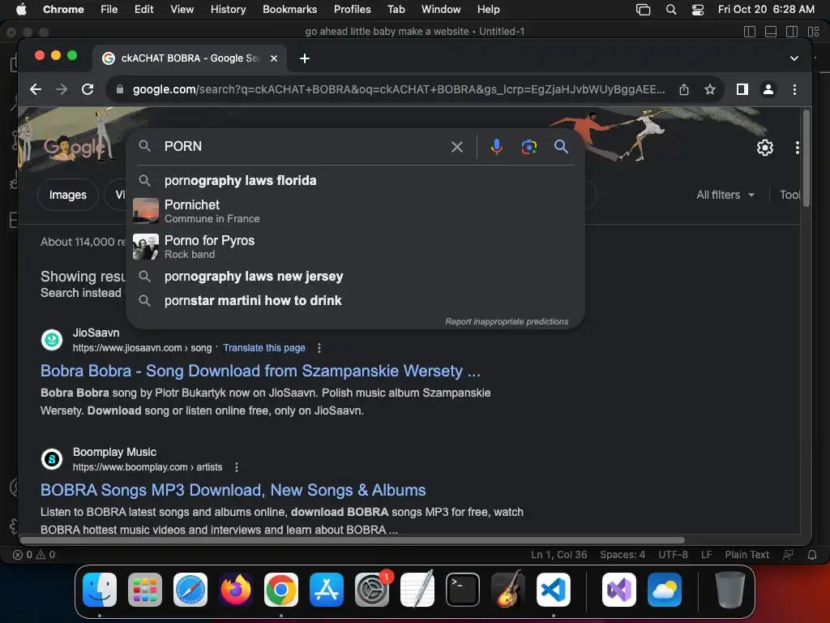Click the horizontal scrollbar at window bottom

pos(352,540)
